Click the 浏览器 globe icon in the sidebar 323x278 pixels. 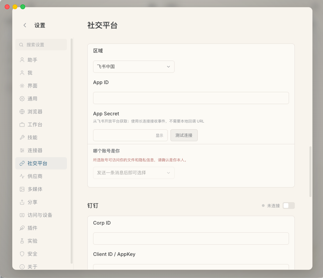click(x=22, y=112)
